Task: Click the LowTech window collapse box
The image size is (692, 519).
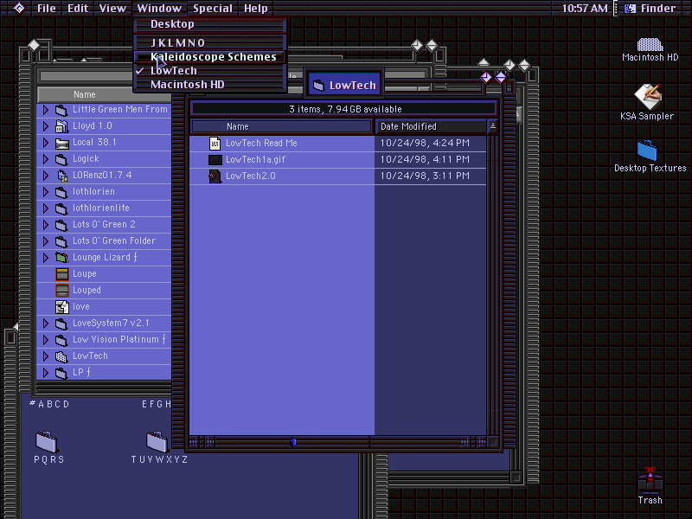Action: point(501,78)
